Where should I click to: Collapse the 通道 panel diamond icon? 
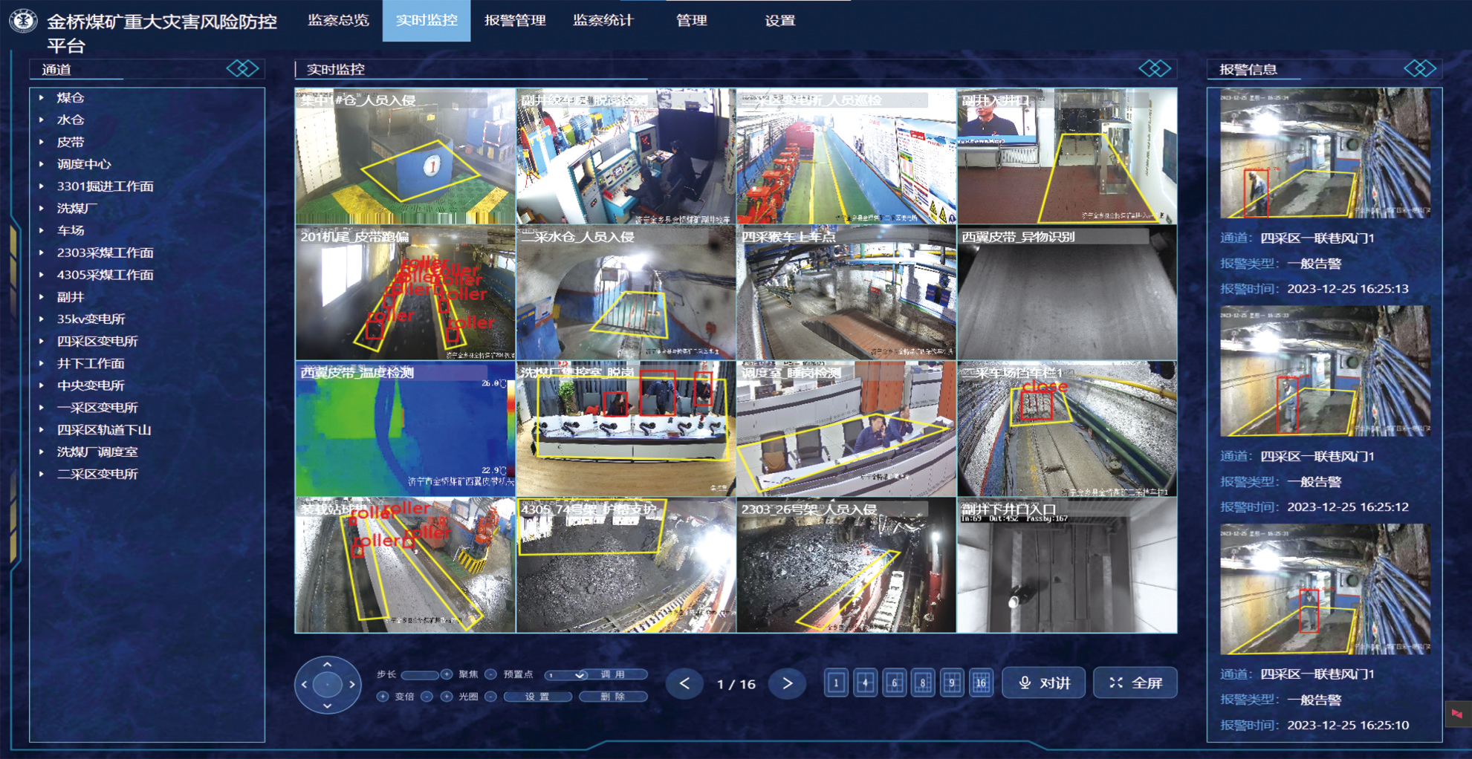point(243,69)
